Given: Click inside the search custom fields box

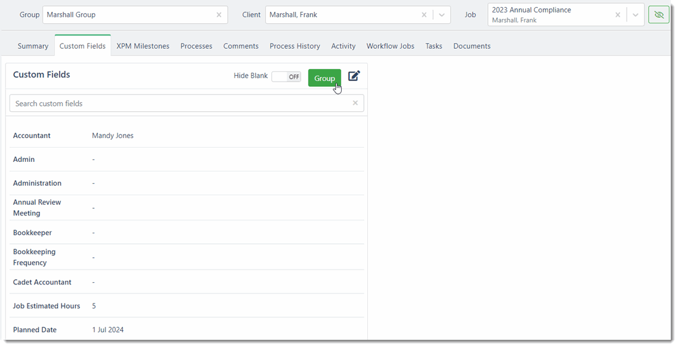Looking at the screenshot, I should (179, 102).
